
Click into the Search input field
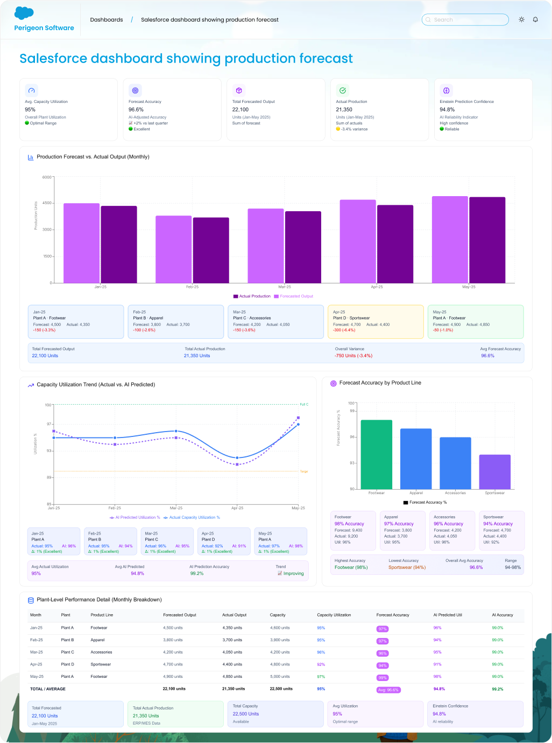point(465,20)
